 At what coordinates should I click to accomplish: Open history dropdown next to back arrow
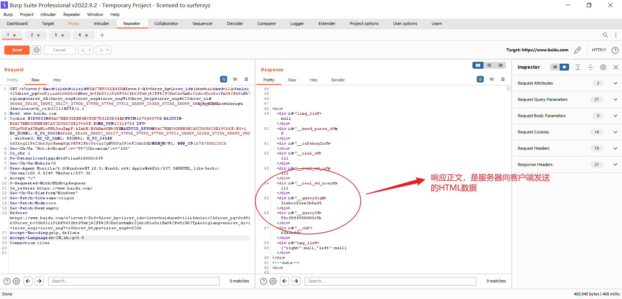pyautogui.click(x=90, y=50)
